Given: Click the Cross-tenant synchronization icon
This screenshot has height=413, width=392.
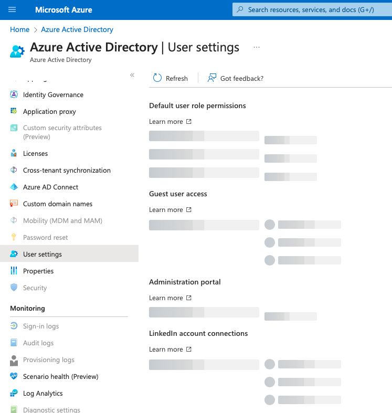Looking at the screenshot, I should click(14, 170).
